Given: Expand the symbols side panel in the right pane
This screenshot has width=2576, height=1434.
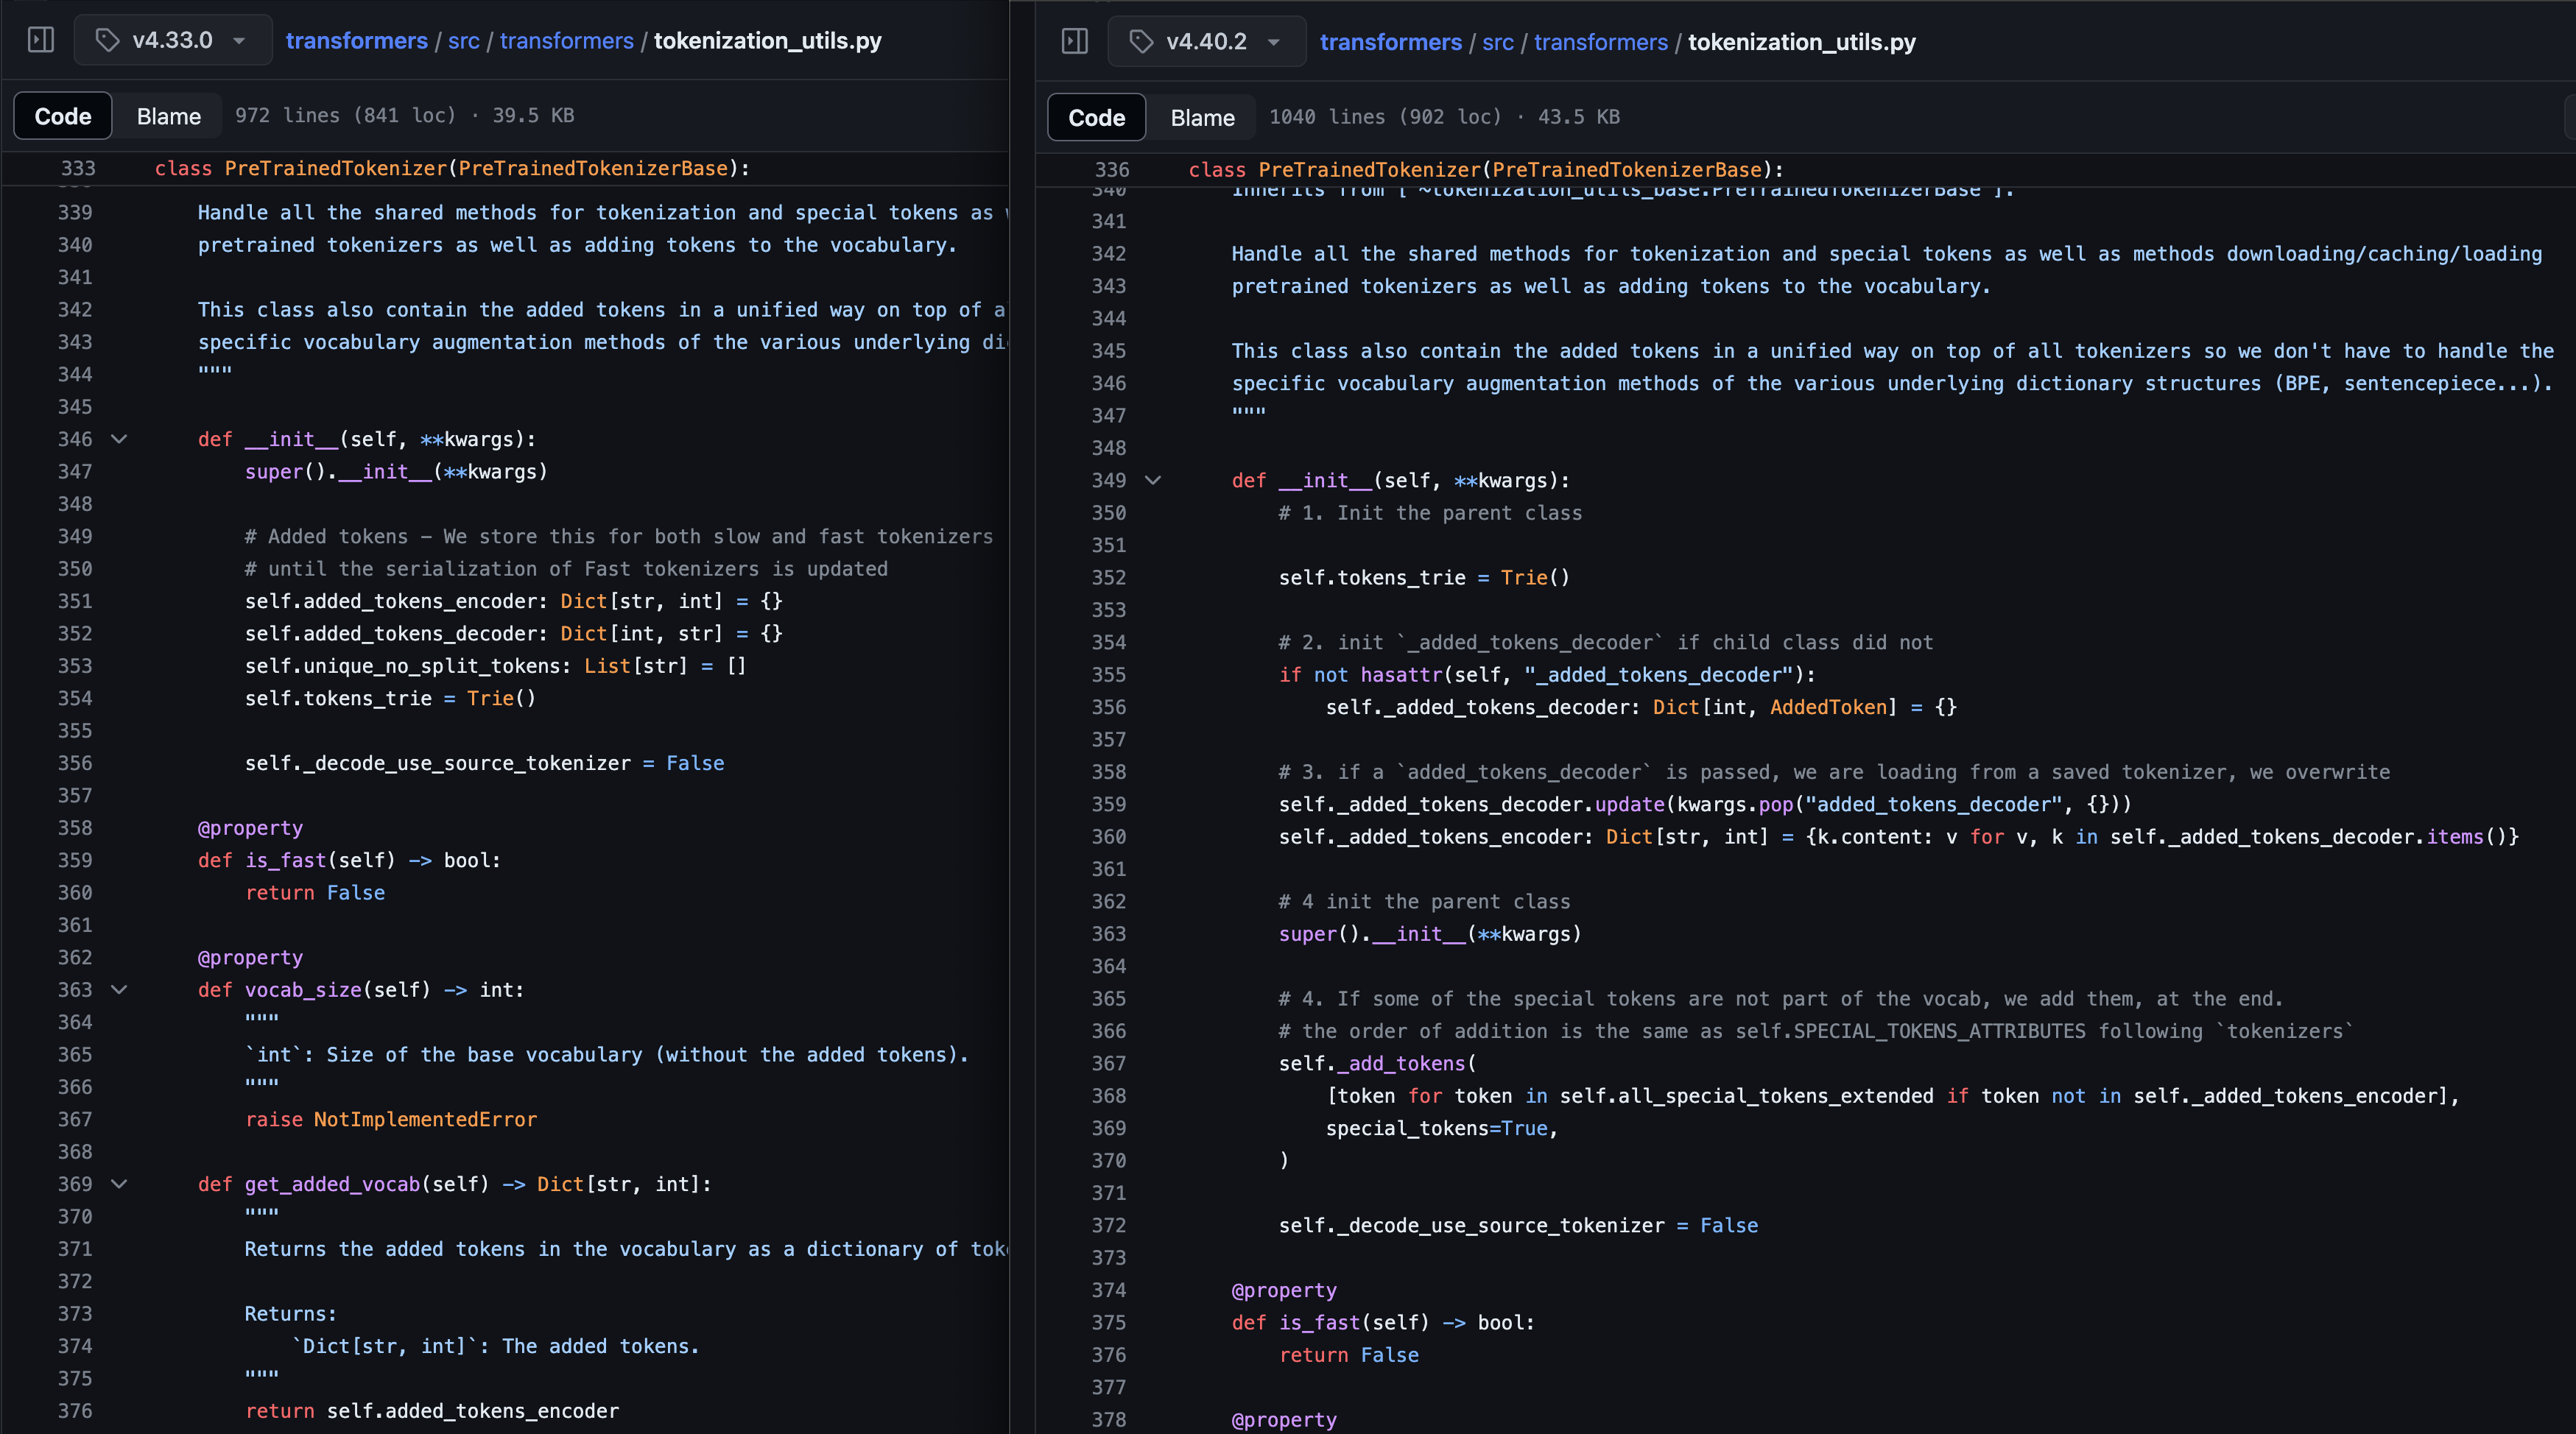Looking at the screenshot, I should 1075,41.
